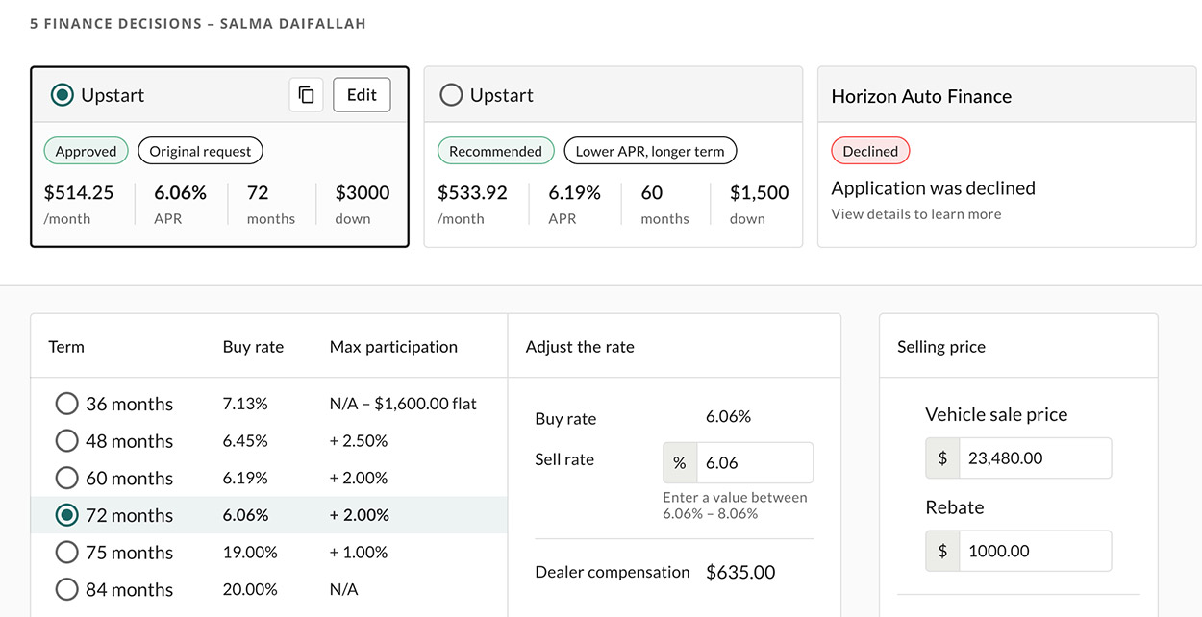Image resolution: width=1202 pixels, height=617 pixels.
Task: Click the Recommended badge
Action: coord(495,151)
